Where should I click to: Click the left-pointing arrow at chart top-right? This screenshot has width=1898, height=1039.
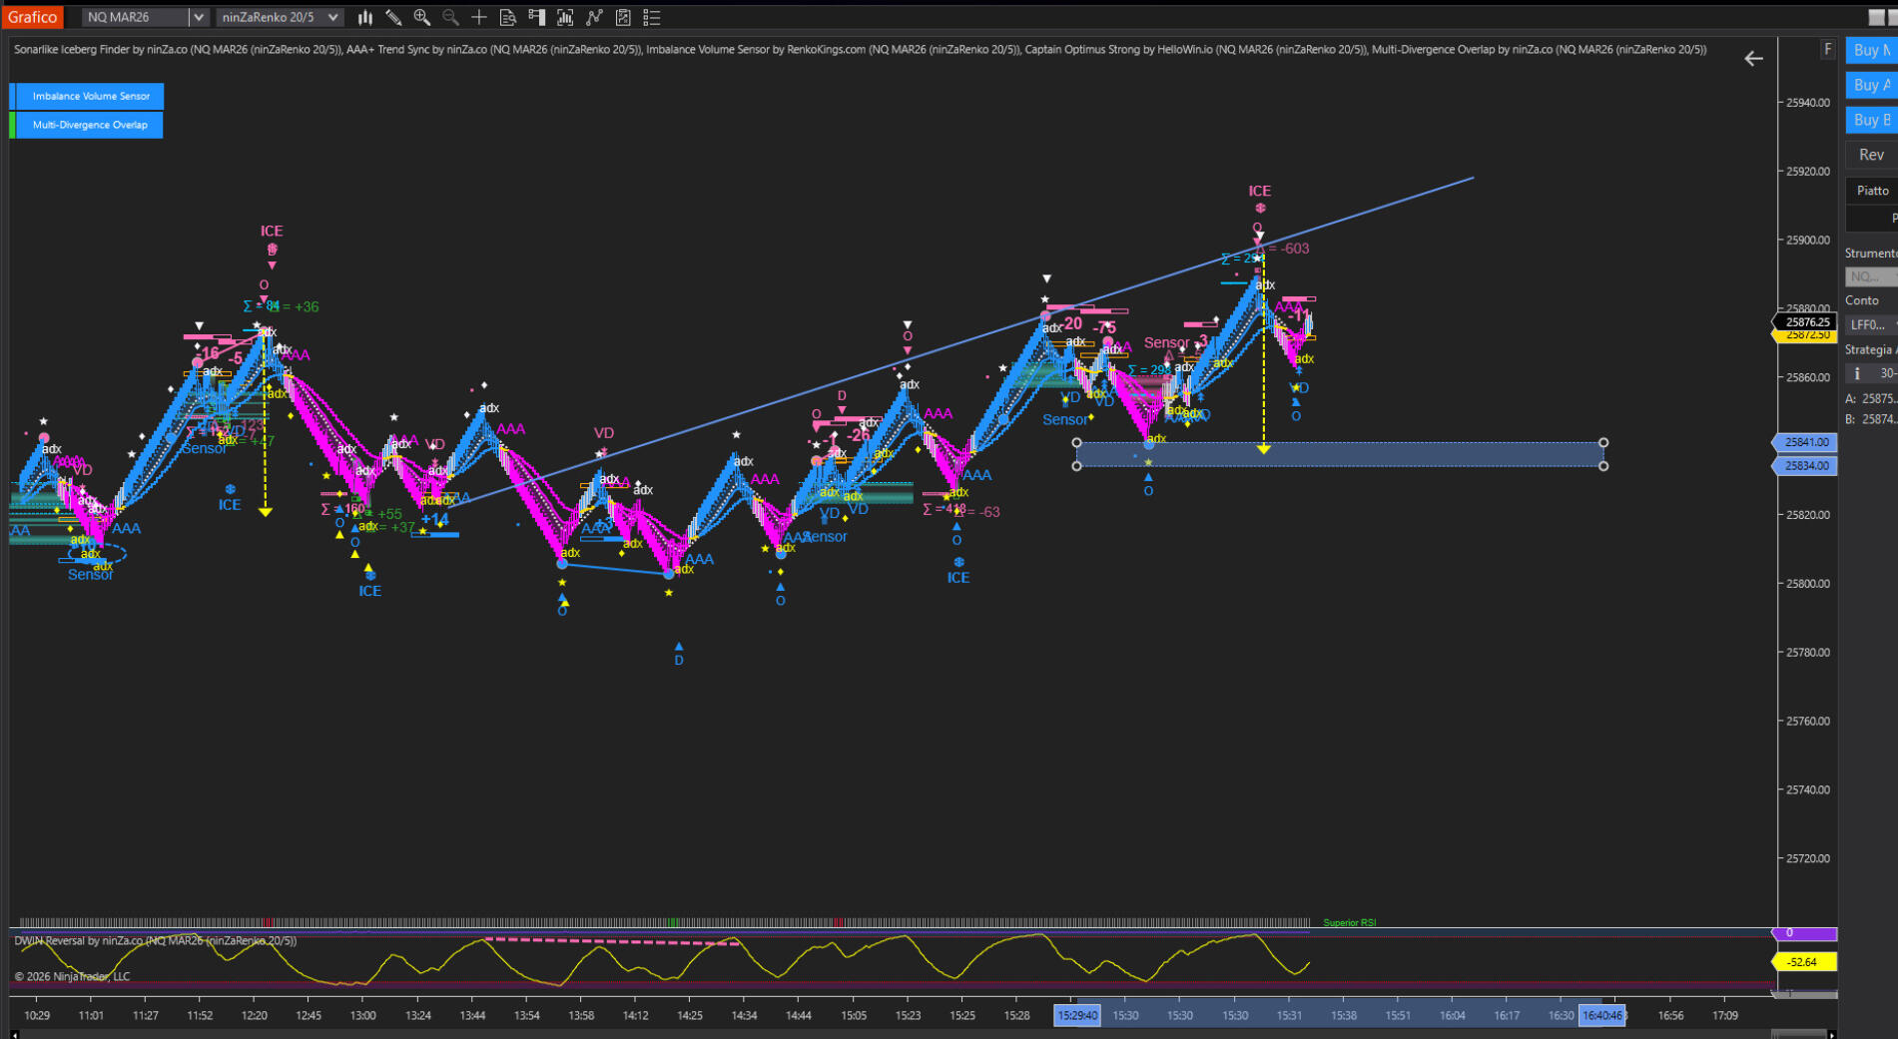(x=1753, y=59)
